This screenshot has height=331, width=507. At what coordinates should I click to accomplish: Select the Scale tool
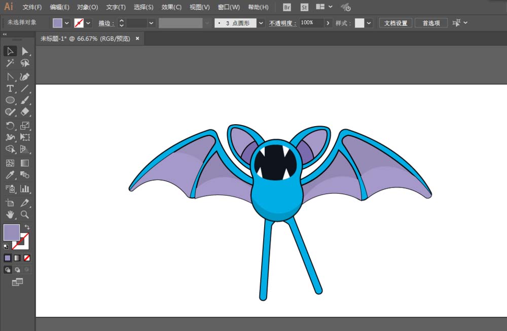tap(25, 125)
